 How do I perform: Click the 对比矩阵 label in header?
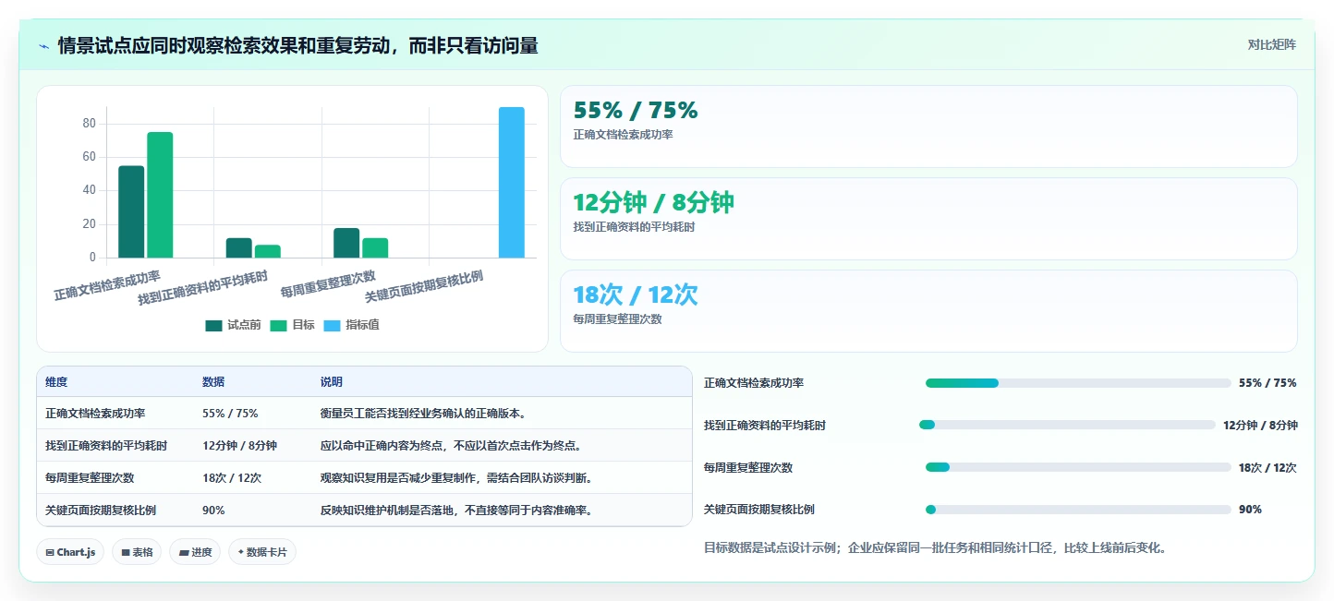coord(1271,44)
